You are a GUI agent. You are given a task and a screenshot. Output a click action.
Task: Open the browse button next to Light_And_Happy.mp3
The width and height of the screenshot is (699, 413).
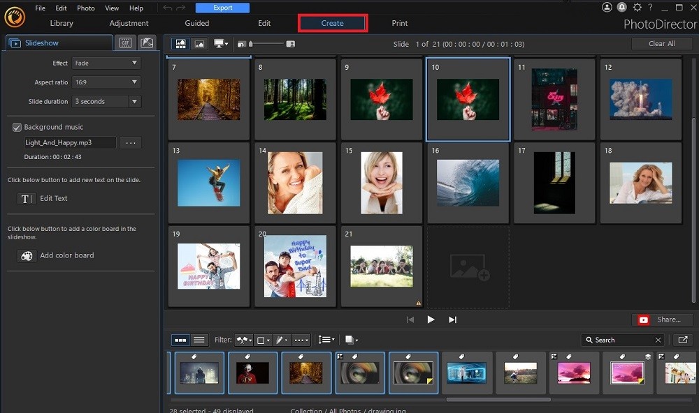click(x=130, y=142)
